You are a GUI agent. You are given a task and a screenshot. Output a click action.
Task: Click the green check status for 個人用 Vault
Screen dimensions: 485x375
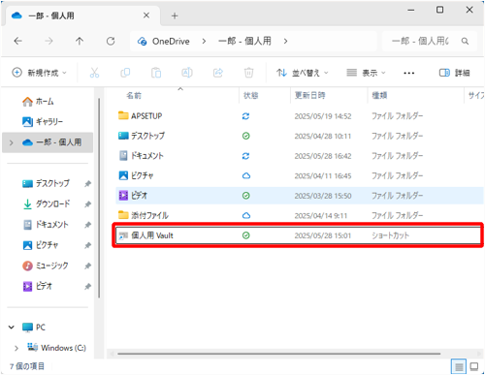tap(246, 235)
